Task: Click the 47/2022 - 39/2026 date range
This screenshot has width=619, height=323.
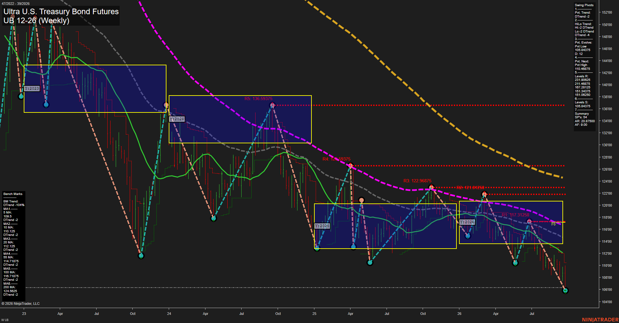Action: 16,4
